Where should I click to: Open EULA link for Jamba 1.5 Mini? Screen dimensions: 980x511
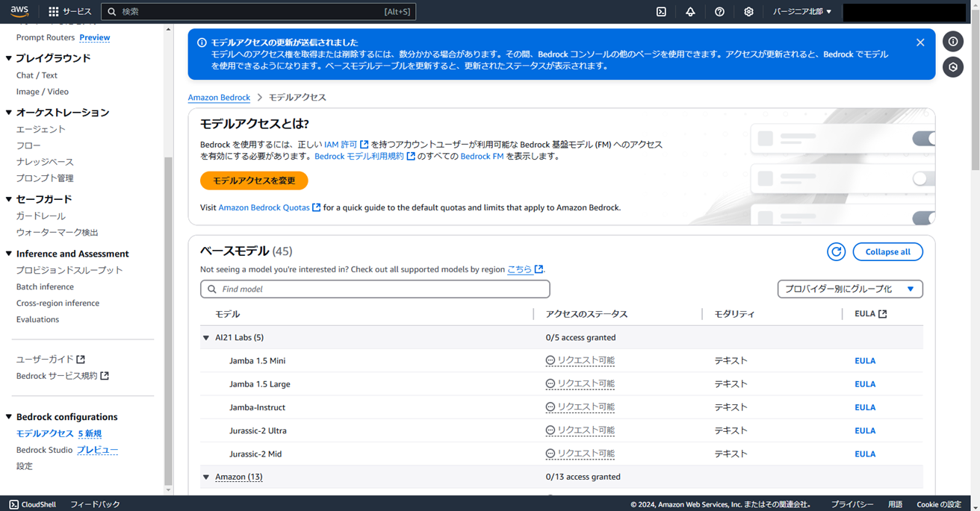[865, 361]
